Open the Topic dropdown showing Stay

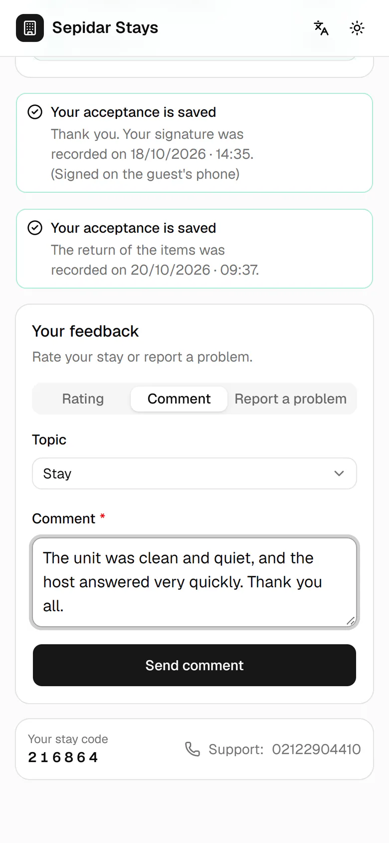coord(194,473)
